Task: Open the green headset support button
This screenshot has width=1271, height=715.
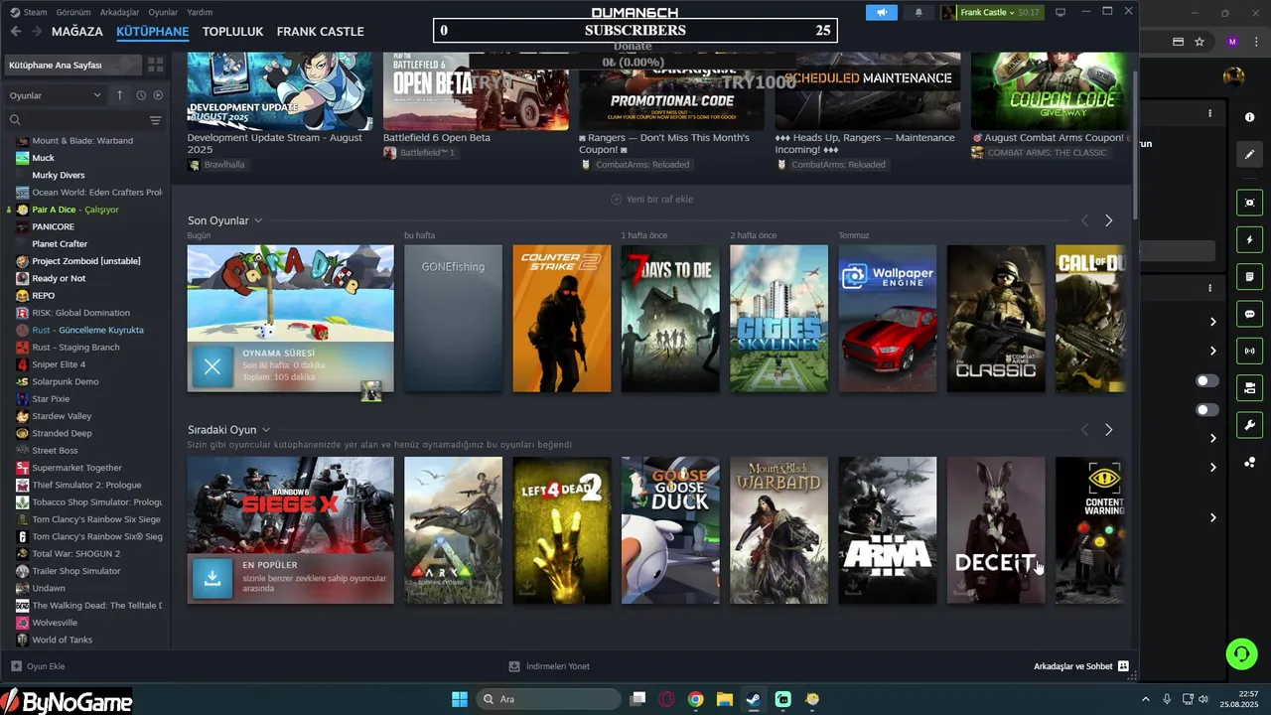Action: [1241, 653]
